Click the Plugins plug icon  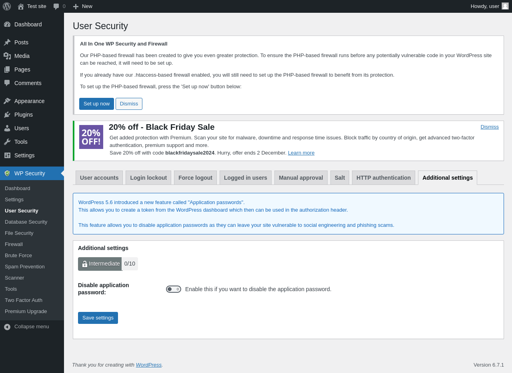coord(7,115)
